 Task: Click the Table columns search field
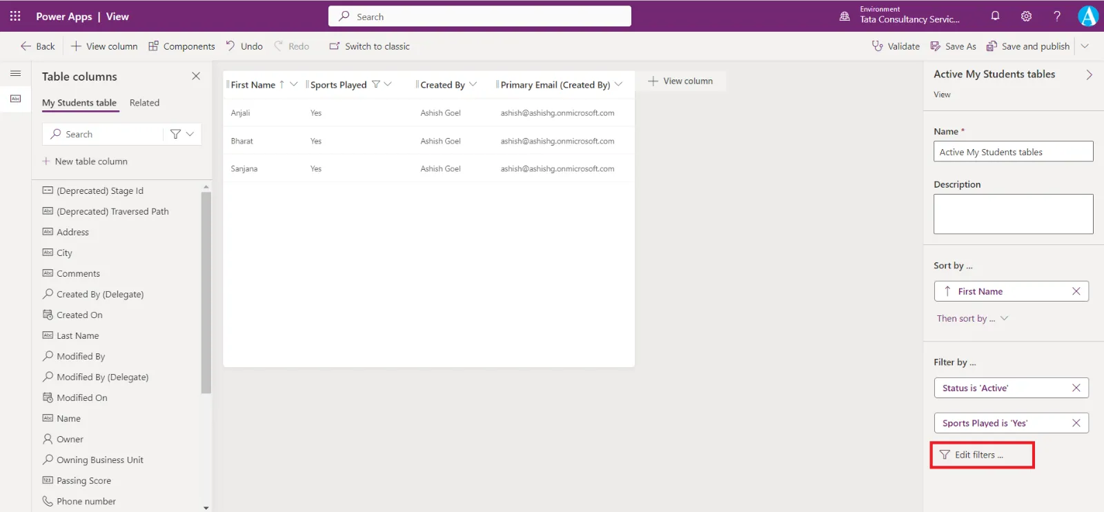tap(103, 134)
